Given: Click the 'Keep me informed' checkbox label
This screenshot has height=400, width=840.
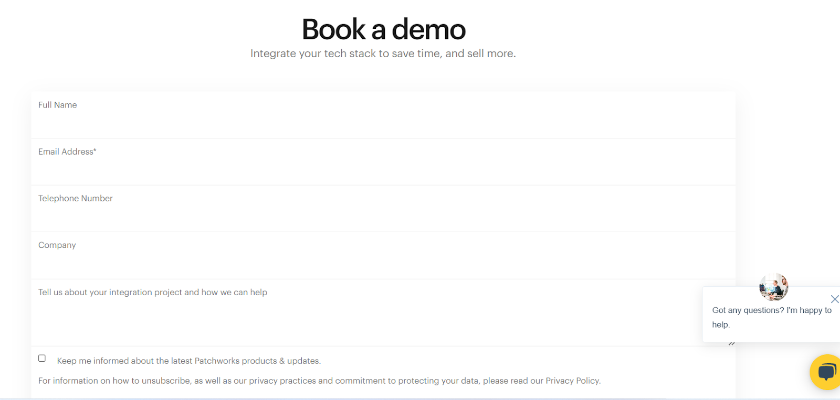Looking at the screenshot, I should point(188,361).
